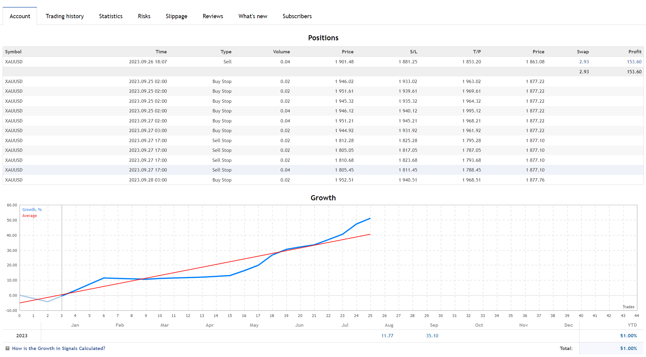Open the Reviews tab
This screenshot has width=646, height=357.
click(x=213, y=16)
